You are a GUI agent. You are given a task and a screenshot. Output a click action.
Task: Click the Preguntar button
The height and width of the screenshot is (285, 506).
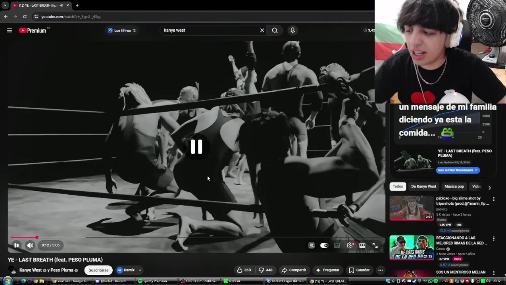pyautogui.click(x=327, y=270)
